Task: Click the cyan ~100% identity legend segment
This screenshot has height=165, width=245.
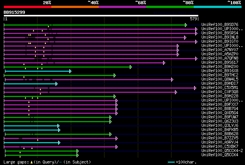Action: 218,7
